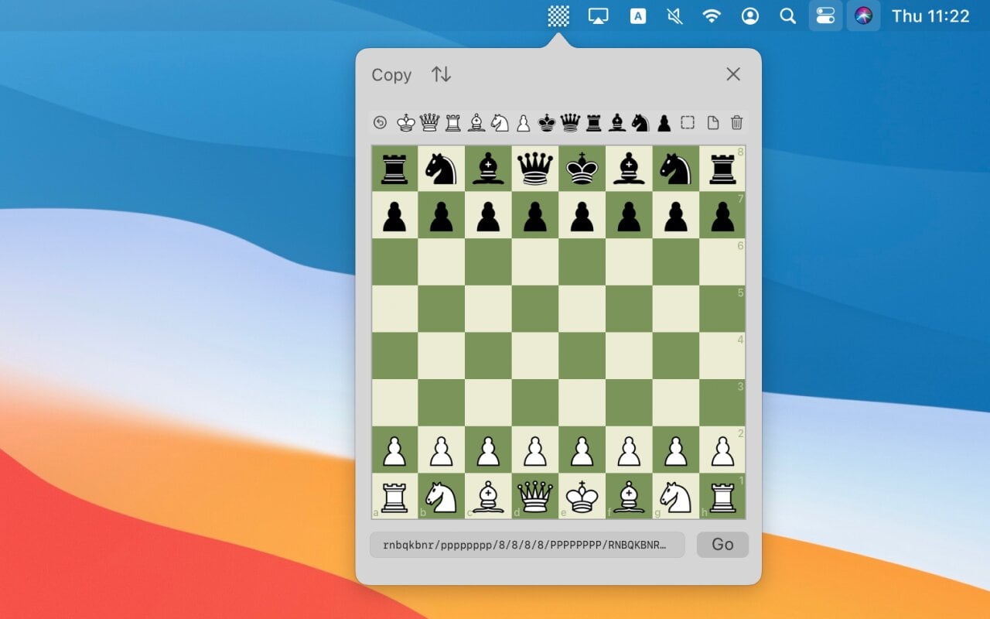Click the undo arrow icon in the toolbar
990x619 pixels.
click(380, 122)
